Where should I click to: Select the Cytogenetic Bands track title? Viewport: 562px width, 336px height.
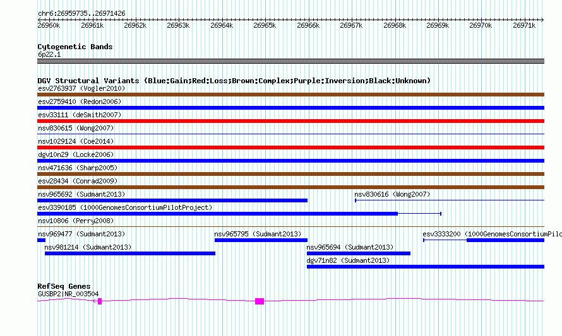point(75,47)
